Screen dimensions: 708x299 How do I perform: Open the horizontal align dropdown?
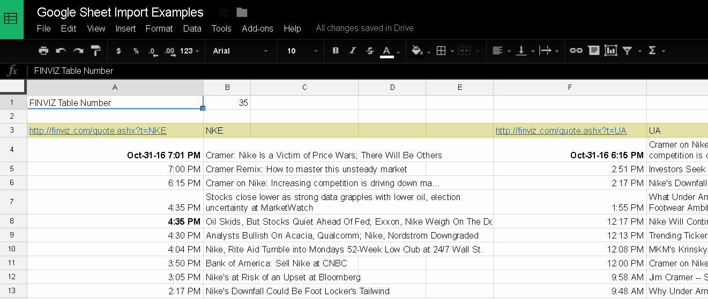(501, 51)
